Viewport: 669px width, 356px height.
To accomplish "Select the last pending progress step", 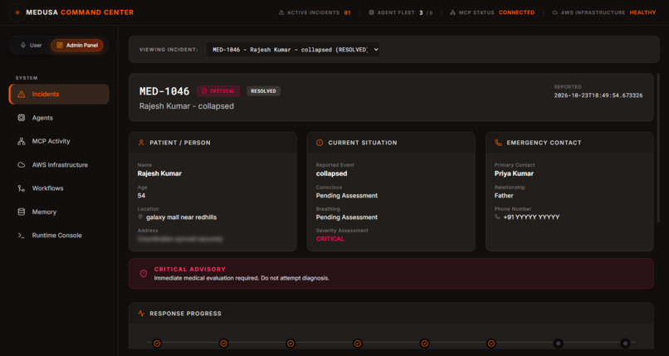I will (625, 344).
